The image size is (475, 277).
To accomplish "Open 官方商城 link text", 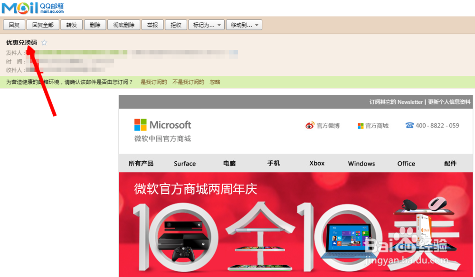I will 377,126.
